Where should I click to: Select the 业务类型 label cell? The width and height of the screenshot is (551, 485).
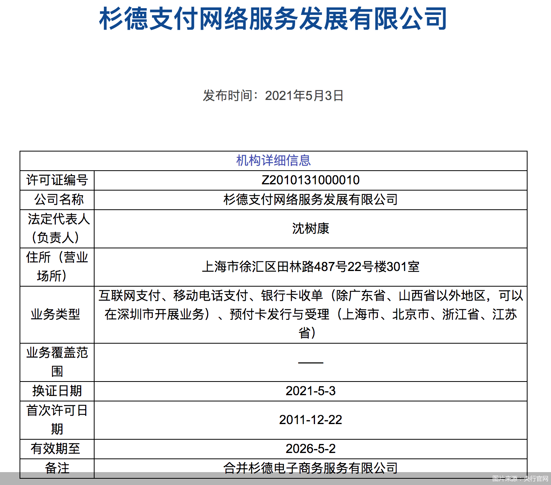point(57,314)
